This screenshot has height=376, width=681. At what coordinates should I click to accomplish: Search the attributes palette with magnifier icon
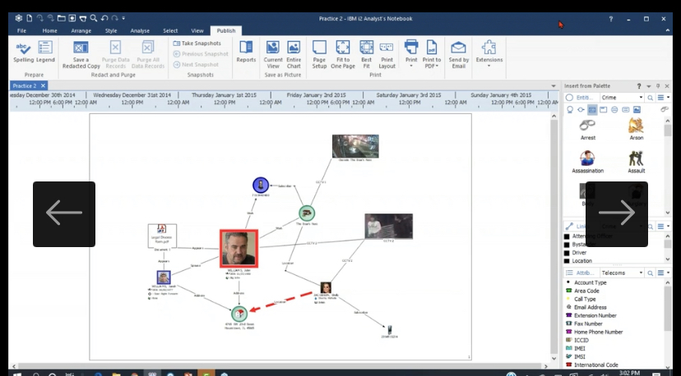tap(651, 273)
